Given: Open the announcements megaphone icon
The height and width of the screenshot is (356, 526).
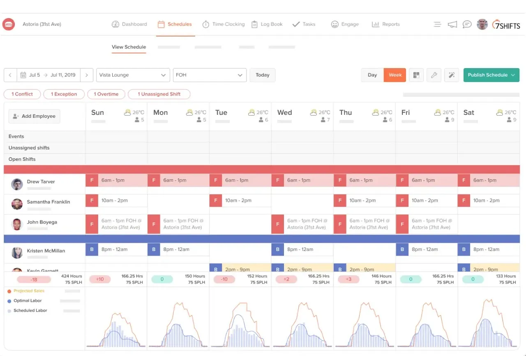Looking at the screenshot, I should pyautogui.click(x=452, y=25).
